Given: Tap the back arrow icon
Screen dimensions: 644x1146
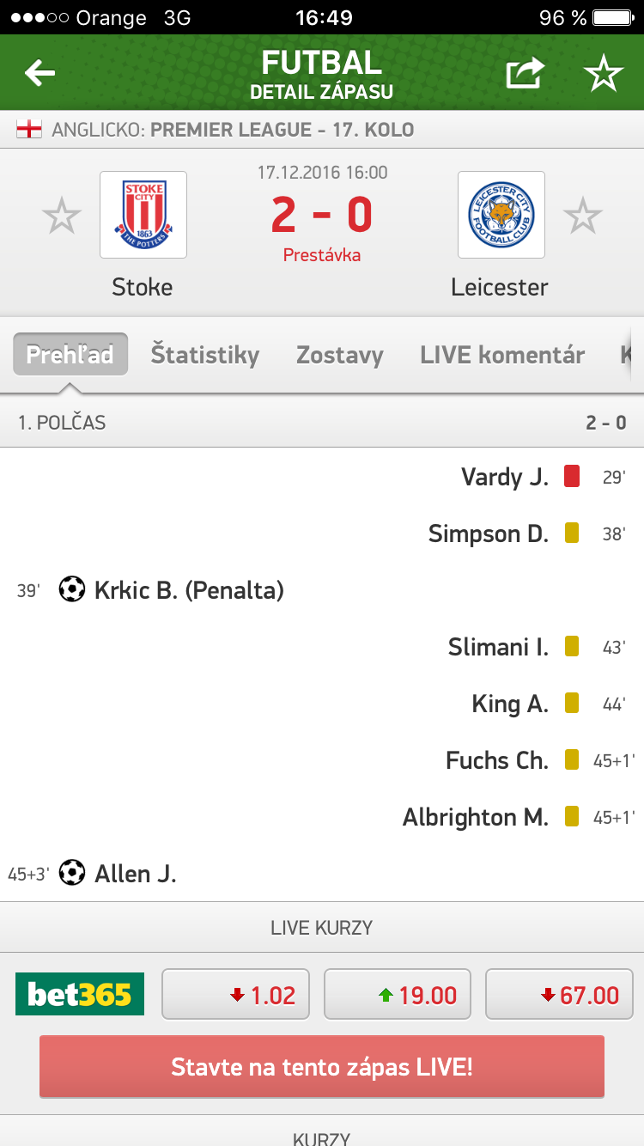Looking at the screenshot, I should [x=39, y=74].
